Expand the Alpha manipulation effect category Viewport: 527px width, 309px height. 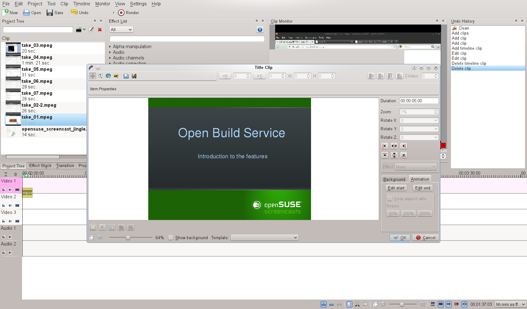110,47
